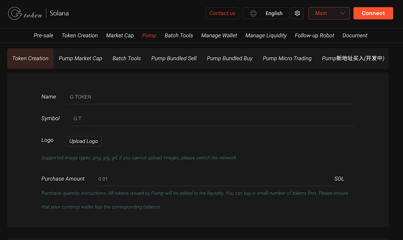
Task: Switch to Pump Bundled Sell tab
Action: 174,58
